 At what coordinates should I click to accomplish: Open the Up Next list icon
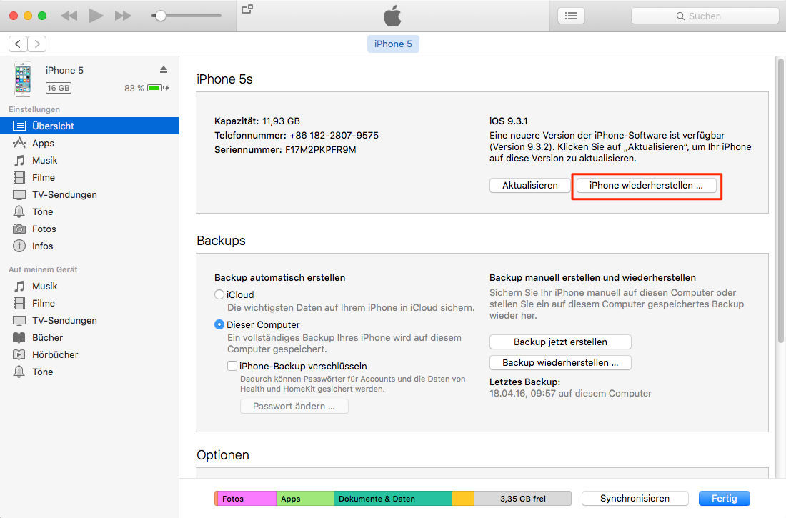pos(571,16)
